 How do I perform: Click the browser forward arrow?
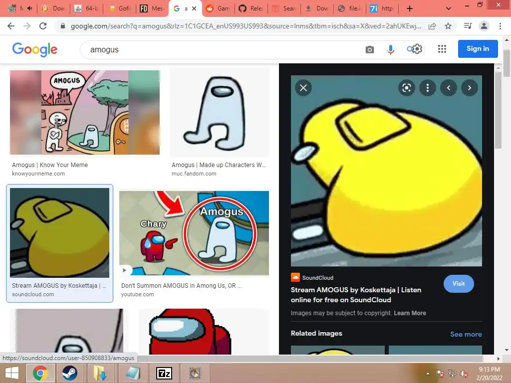tap(27, 26)
